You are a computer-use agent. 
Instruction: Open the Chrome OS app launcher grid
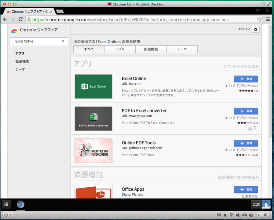[7, 204]
